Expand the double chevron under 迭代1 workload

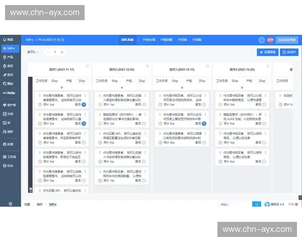61,88
